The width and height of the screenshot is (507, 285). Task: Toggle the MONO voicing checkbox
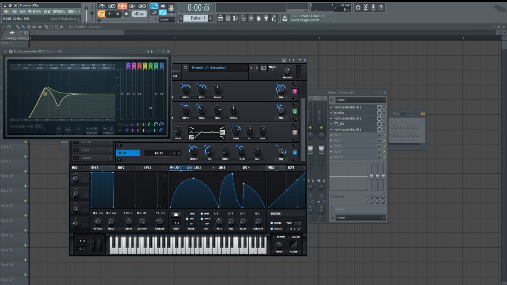pyautogui.click(x=272, y=223)
